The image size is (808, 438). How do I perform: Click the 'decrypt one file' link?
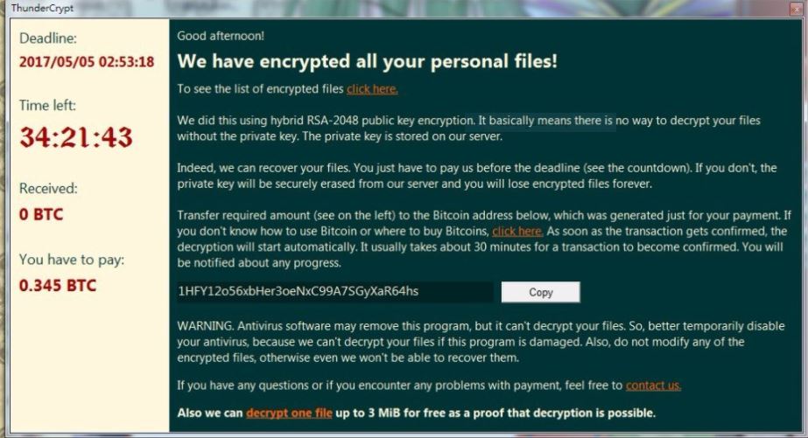coord(289,413)
